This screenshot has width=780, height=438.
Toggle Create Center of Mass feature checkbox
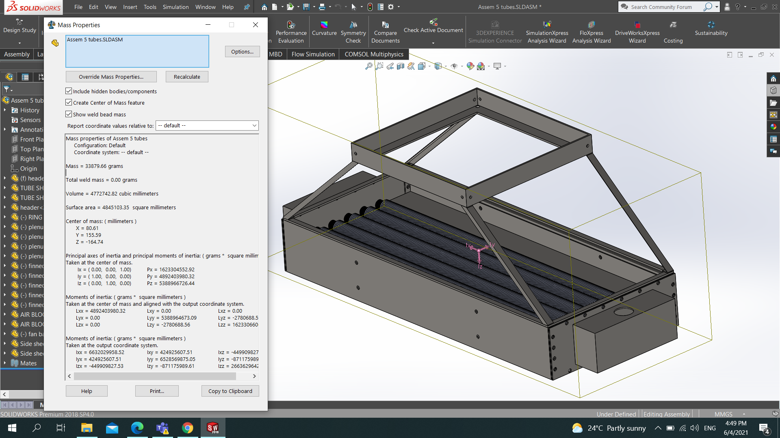[69, 103]
